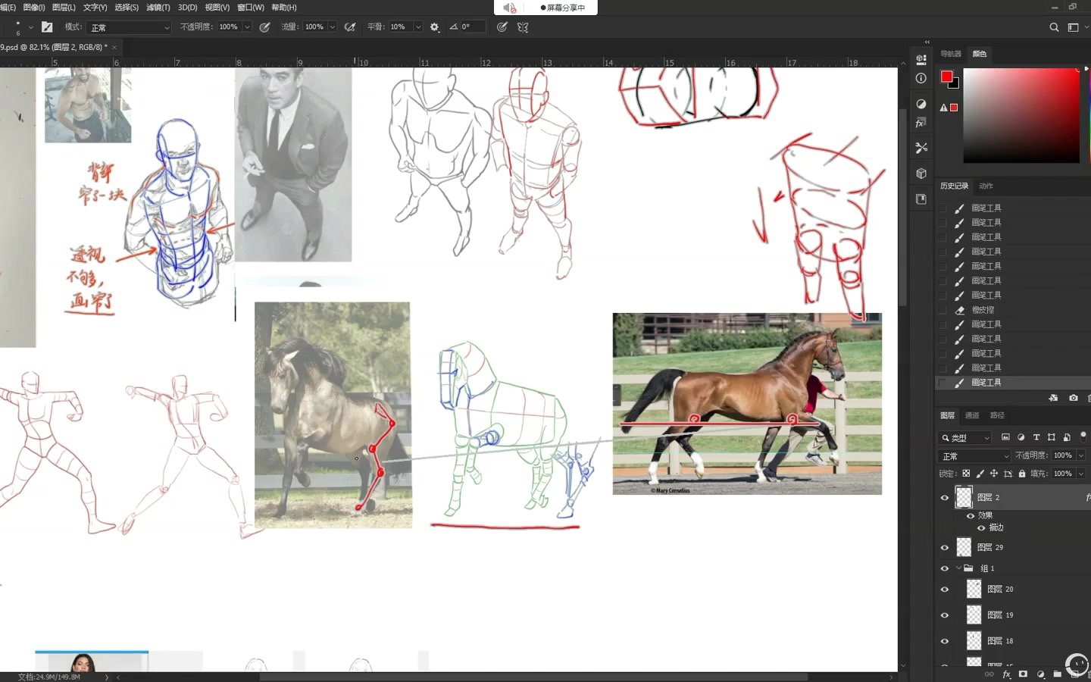Hide layer 图层 29

coord(944,548)
